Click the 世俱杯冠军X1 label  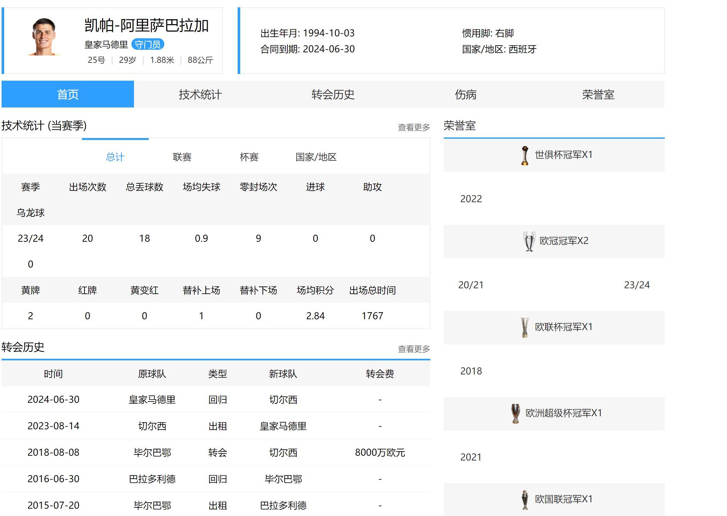pos(564,155)
